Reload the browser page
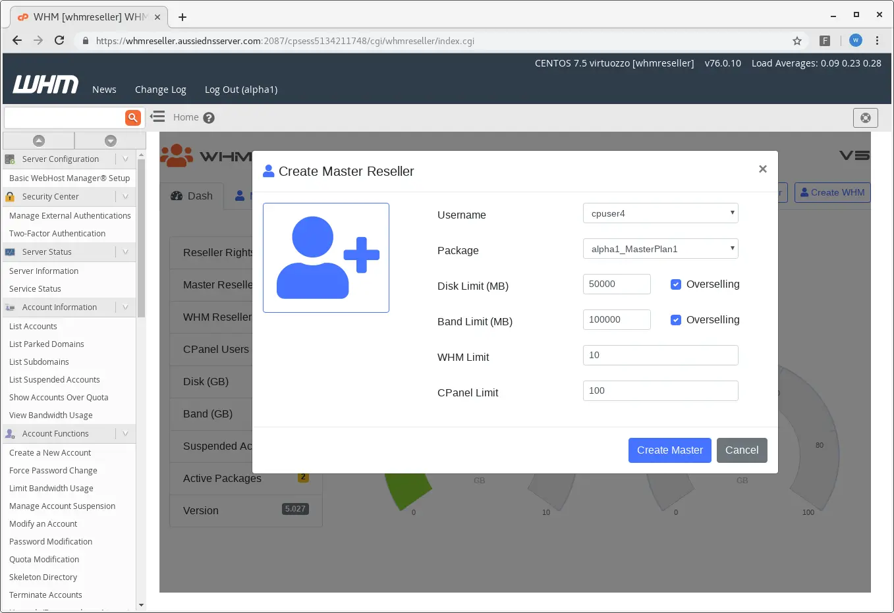 pyautogui.click(x=59, y=40)
